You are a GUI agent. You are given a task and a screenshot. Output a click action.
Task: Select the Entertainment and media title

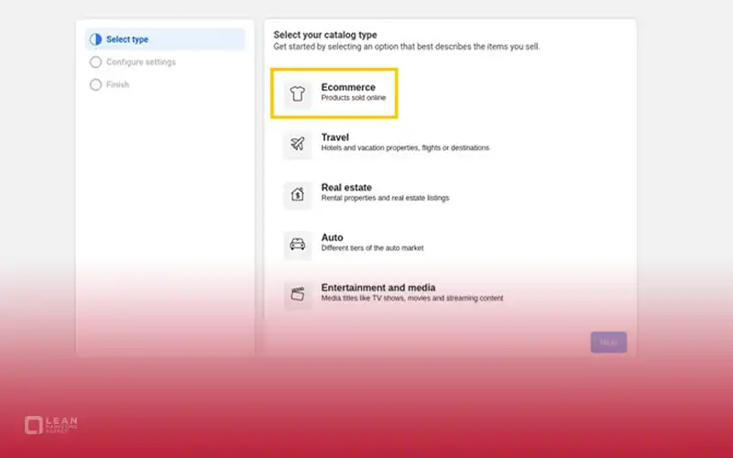click(x=377, y=288)
